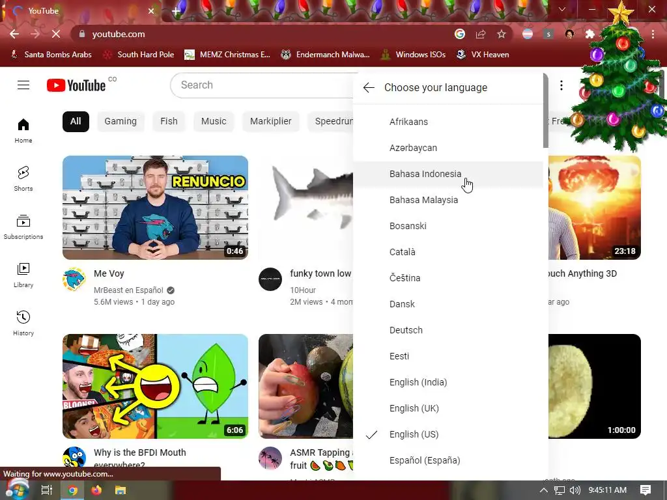The image size is (667, 500).
Task: Pick Español (España)
Action: coord(448,460)
